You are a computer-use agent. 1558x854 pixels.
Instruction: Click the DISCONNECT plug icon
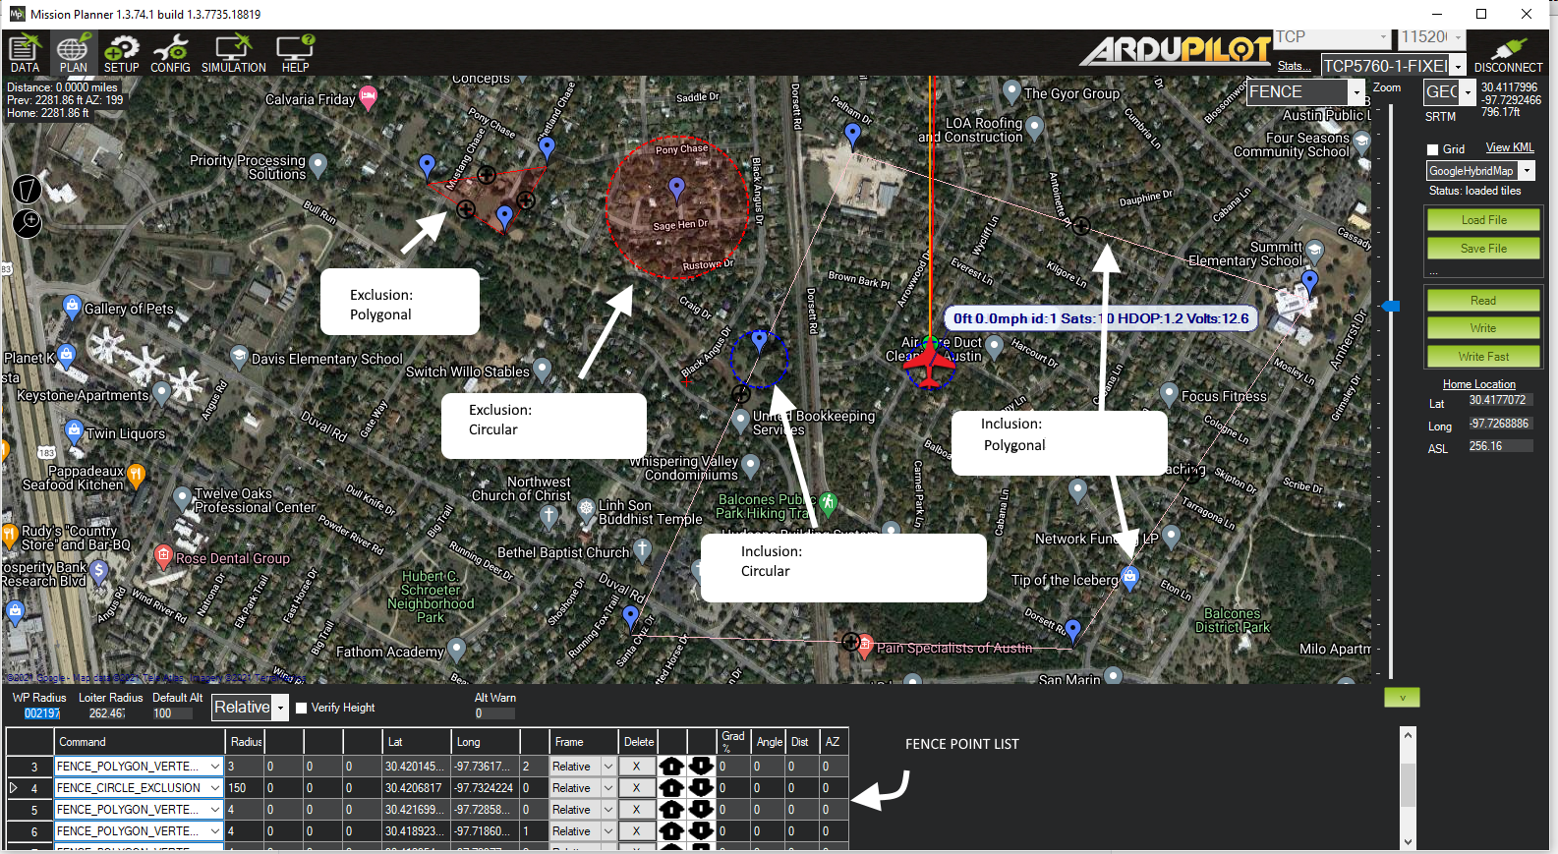coord(1508,54)
